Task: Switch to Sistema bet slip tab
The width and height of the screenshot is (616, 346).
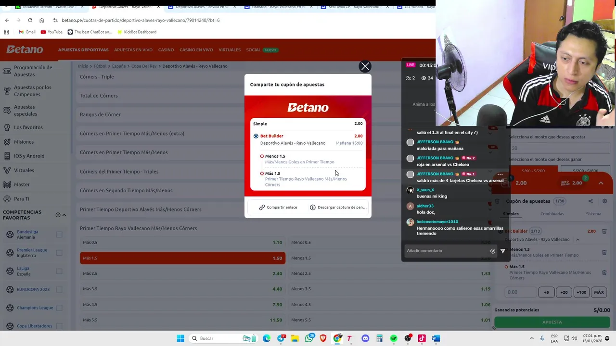Action: pos(593,214)
